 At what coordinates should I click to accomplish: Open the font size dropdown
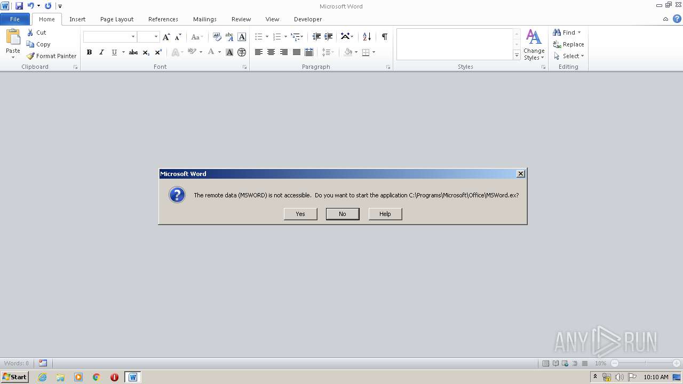[x=156, y=37]
